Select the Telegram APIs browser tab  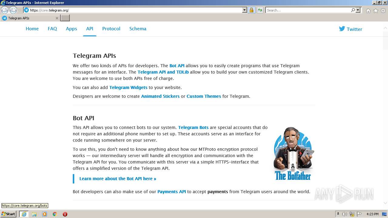[30, 18]
